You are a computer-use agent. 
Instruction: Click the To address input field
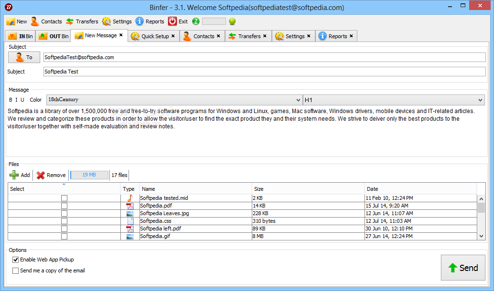264,57
